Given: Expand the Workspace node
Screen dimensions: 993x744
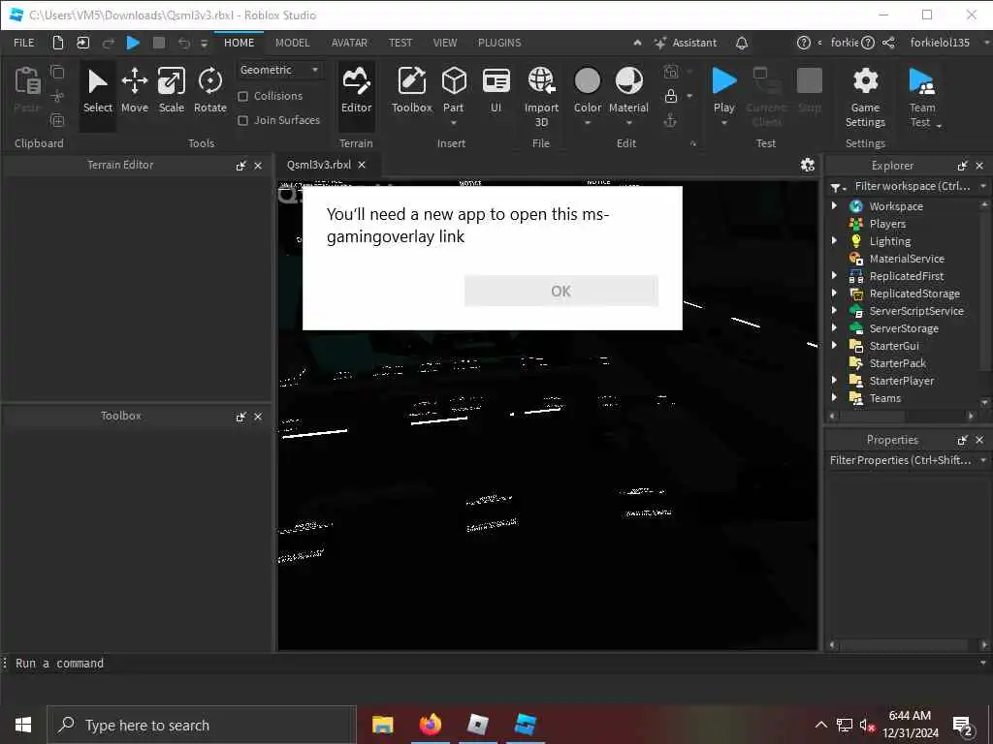Looking at the screenshot, I should click(834, 205).
